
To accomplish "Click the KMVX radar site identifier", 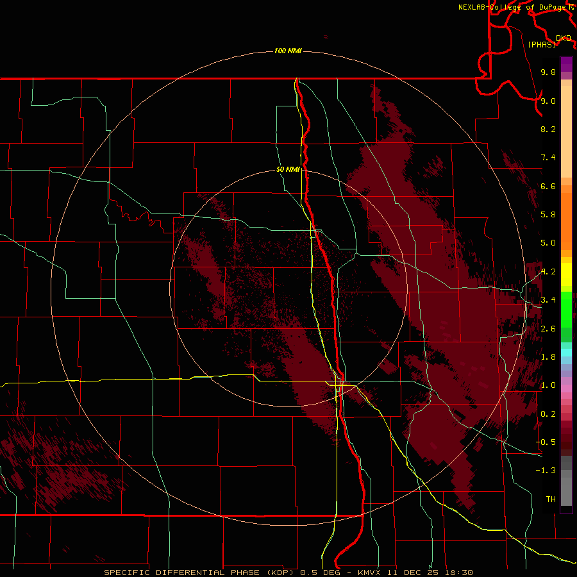I will click(x=369, y=573).
